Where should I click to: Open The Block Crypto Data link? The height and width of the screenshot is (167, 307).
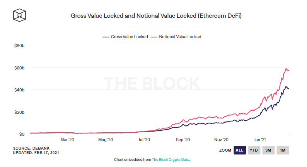(x=171, y=159)
